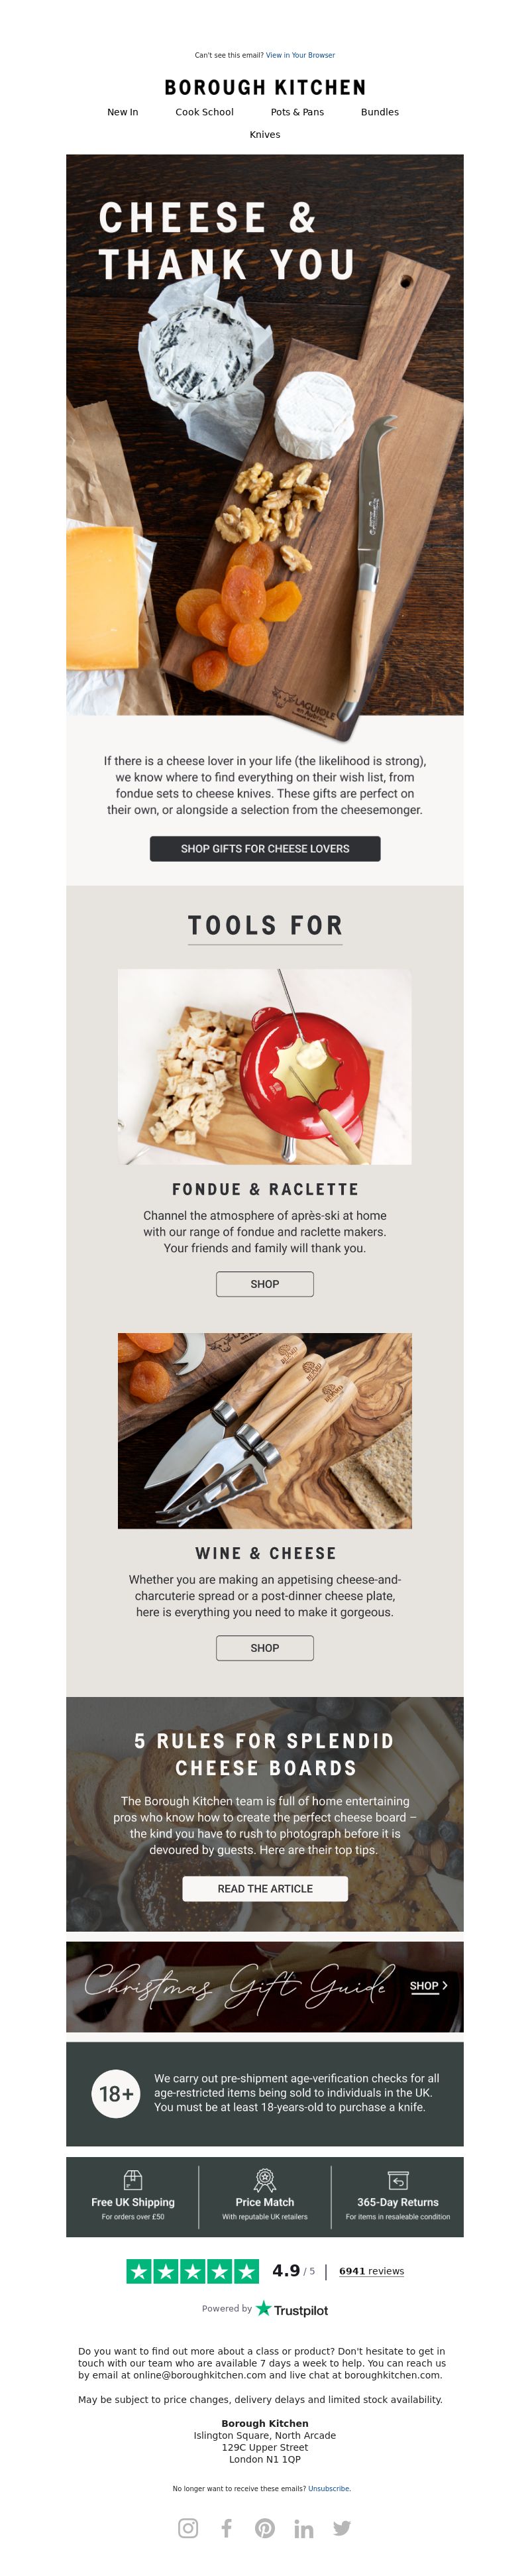Open the Instagram social icon

188,2528
